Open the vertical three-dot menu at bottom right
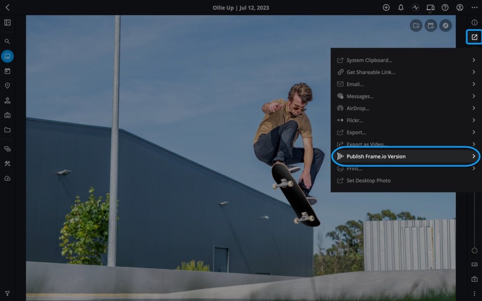Image resolution: width=482 pixels, height=301 pixels. coord(474,294)
